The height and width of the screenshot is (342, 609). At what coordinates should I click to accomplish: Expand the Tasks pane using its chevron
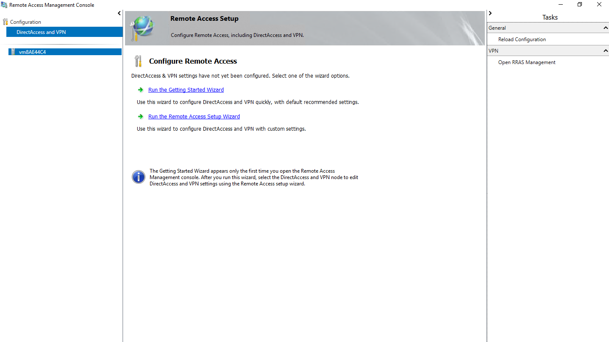(x=490, y=13)
